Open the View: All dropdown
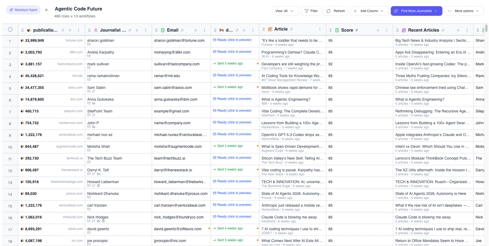Image resolution: width=489 pixels, height=246 pixels. coord(285,11)
